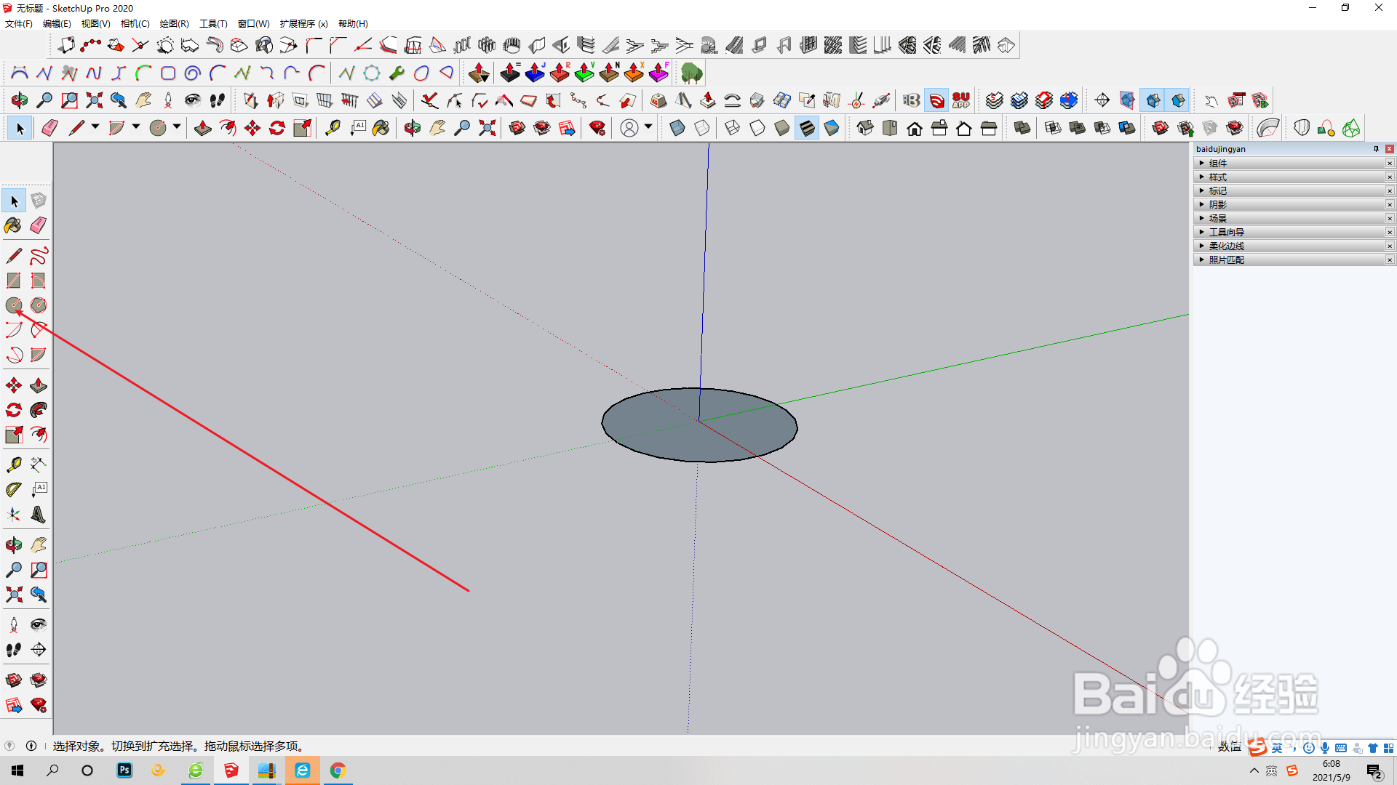Select the Tape Measure tool in left toolbar
The width and height of the screenshot is (1397, 785).
pos(14,464)
